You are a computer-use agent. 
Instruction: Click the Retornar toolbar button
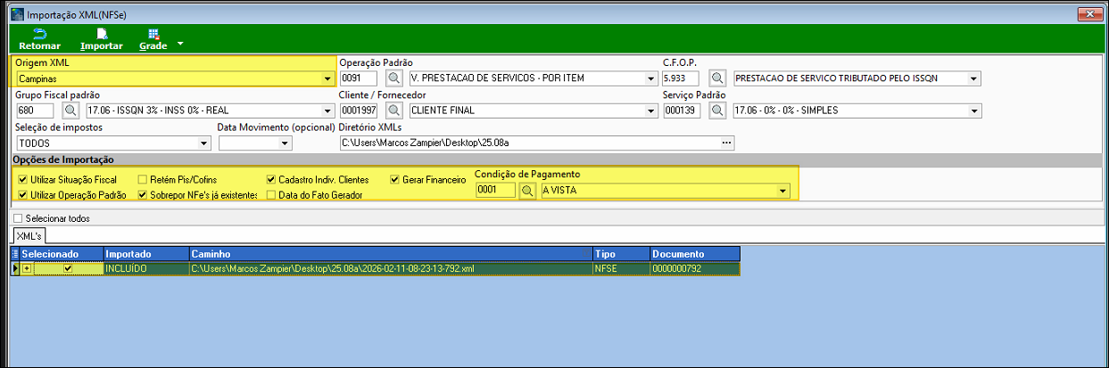click(39, 38)
